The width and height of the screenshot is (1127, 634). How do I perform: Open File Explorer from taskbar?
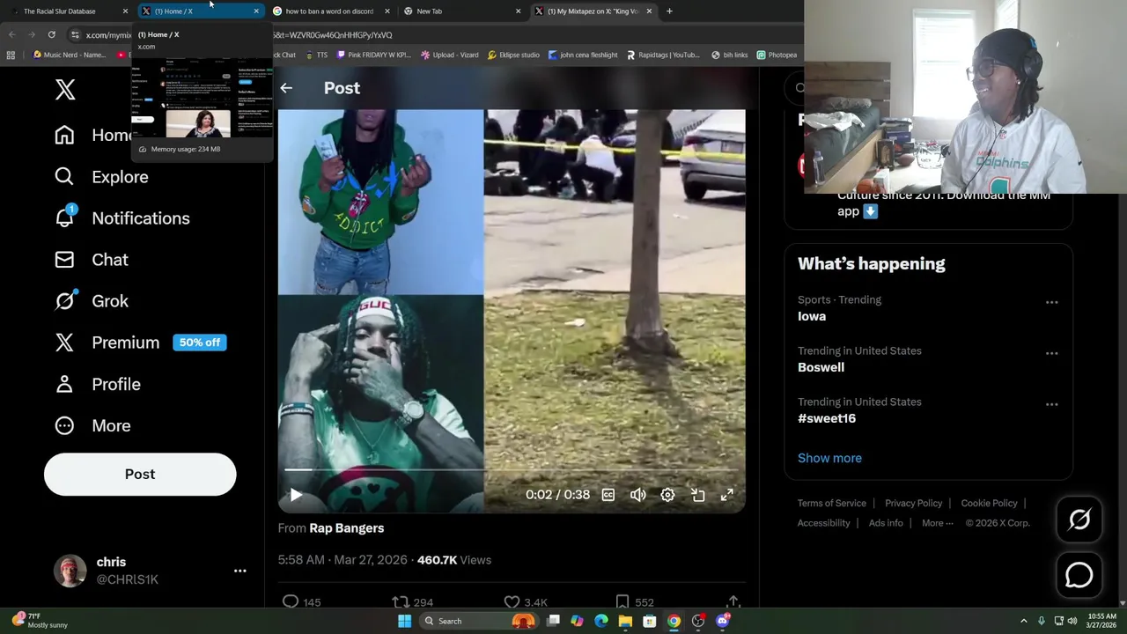(x=625, y=621)
